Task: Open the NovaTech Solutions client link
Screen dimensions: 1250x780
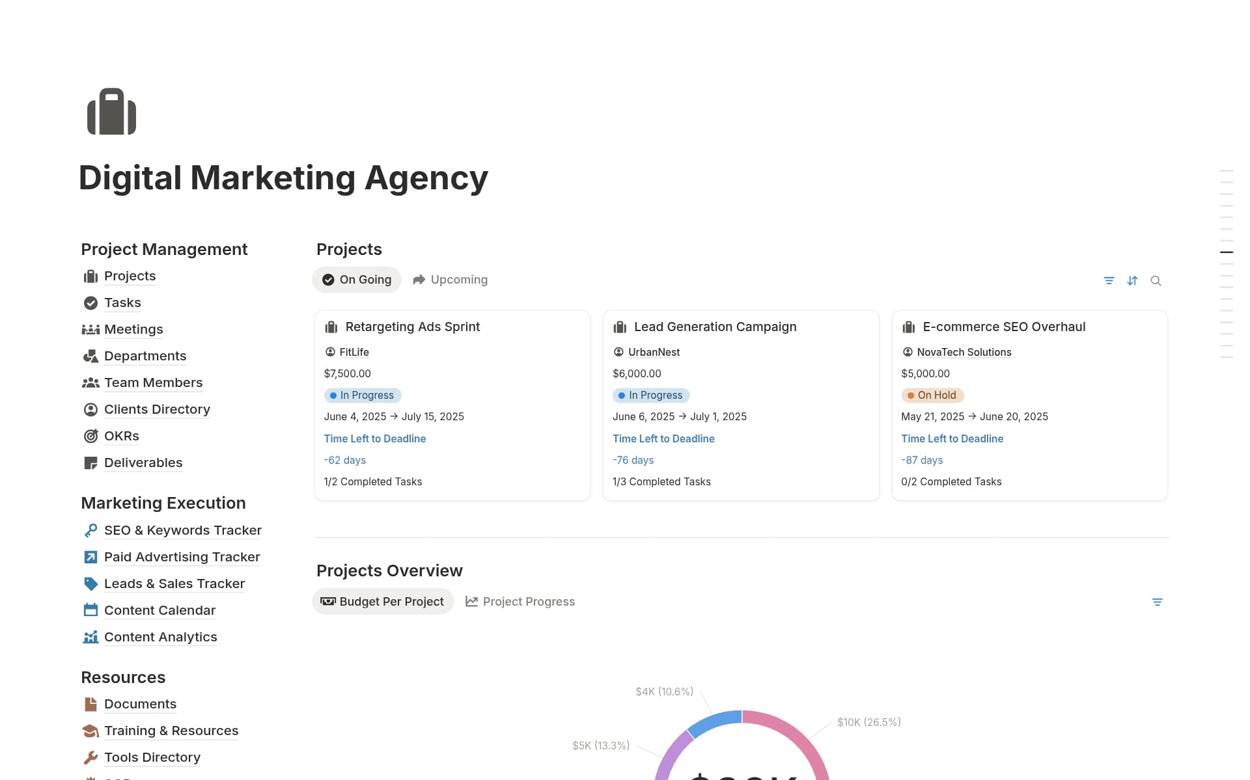Action: click(x=964, y=352)
